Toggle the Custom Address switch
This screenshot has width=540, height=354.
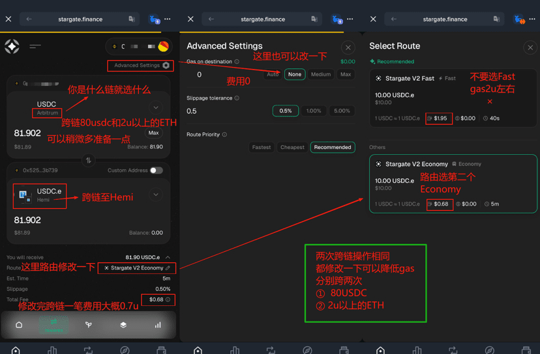157,170
